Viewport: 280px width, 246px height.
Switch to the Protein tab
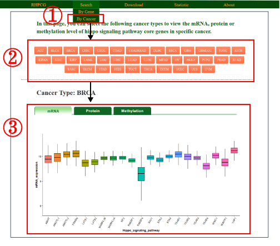point(93,111)
